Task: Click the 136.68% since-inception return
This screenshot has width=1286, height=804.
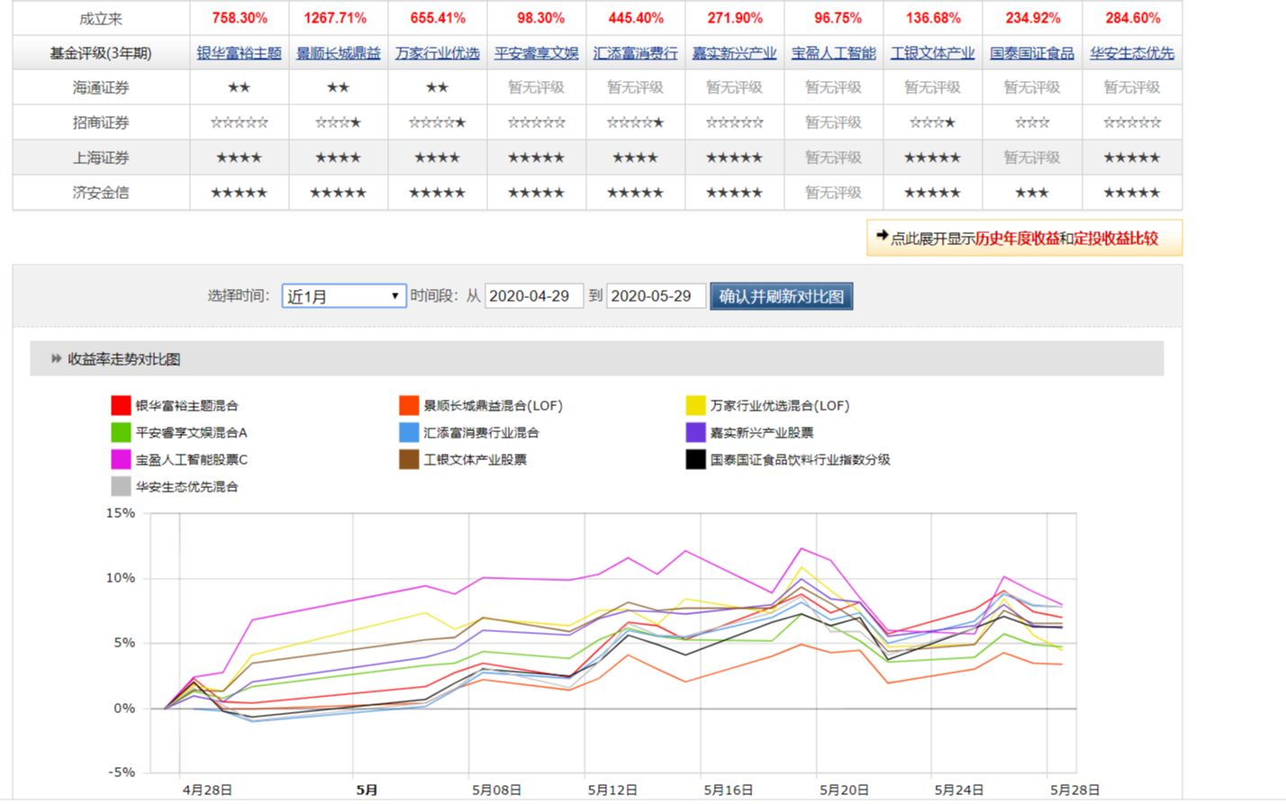Action: click(x=933, y=18)
